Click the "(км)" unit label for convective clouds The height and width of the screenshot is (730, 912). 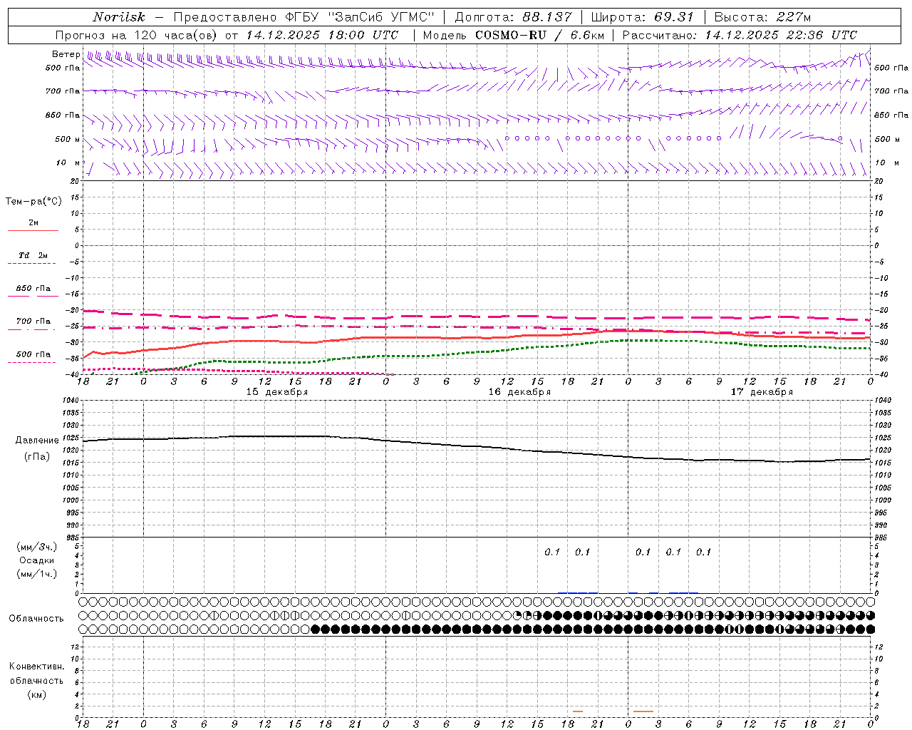click(37, 695)
